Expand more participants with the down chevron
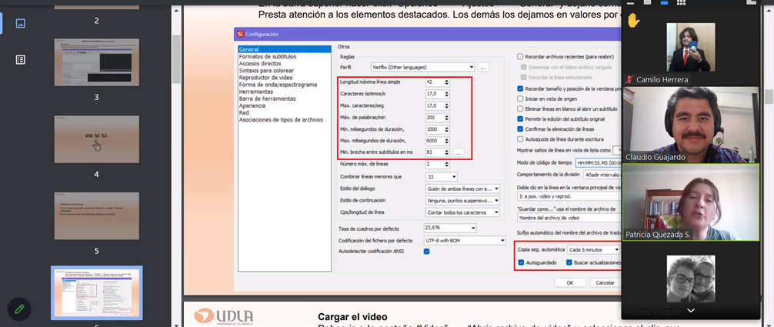This screenshot has width=774, height=327. point(690,310)
